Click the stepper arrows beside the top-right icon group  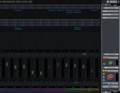116,2
